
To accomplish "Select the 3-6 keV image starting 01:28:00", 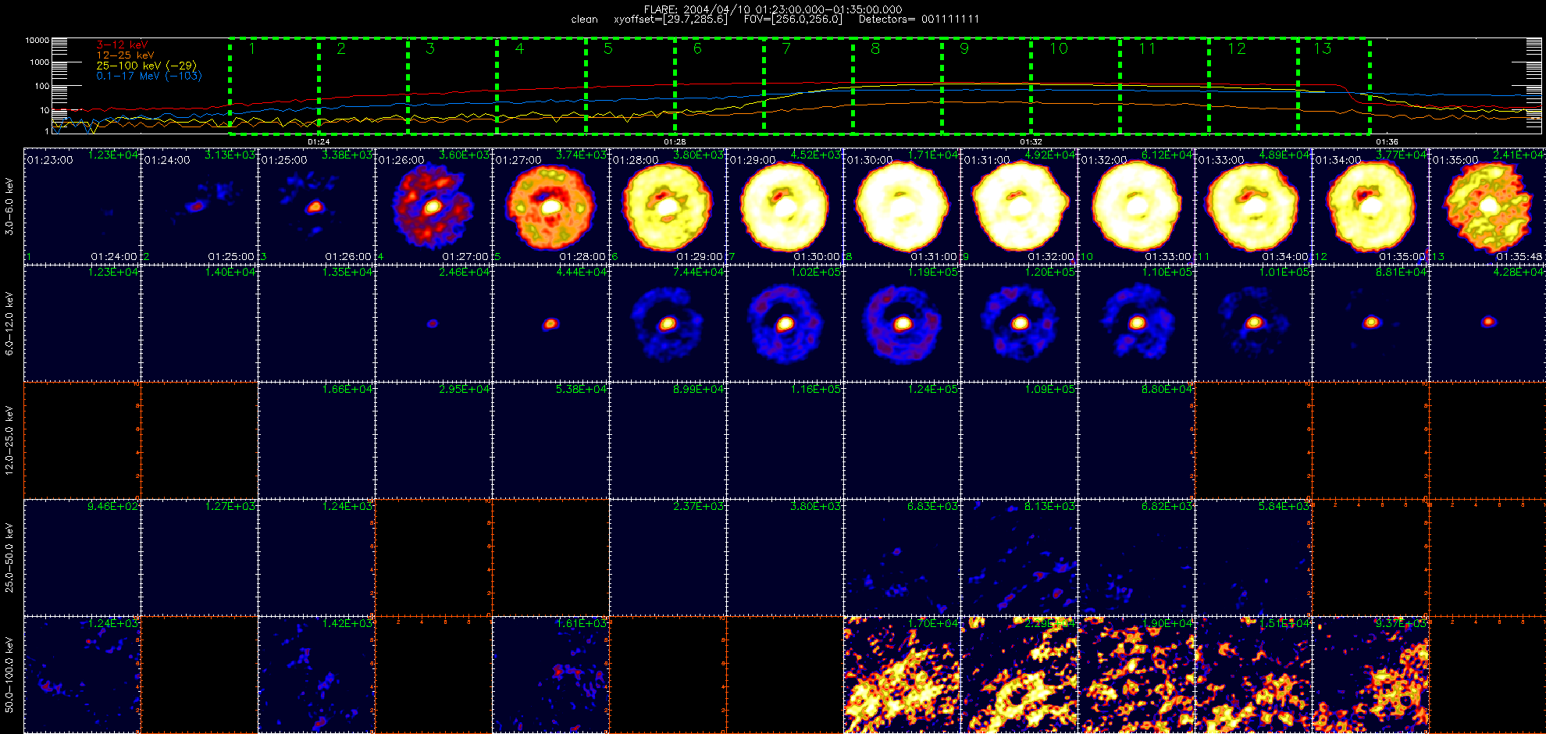I will pyautogui.click(x=668, y=206).
